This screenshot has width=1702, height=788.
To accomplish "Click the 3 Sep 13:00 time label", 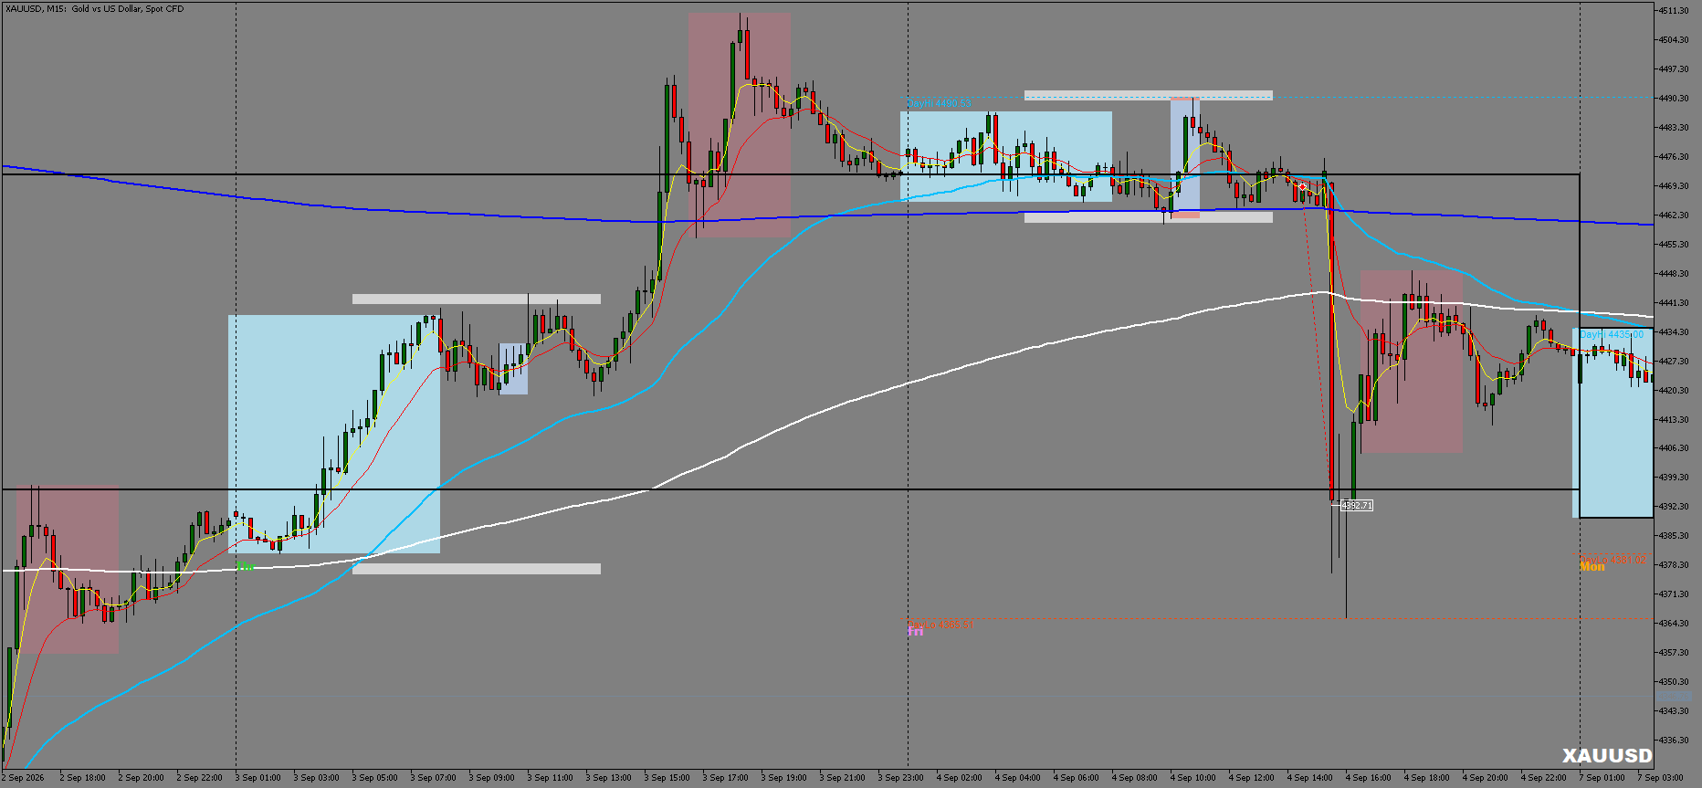I will point(608,778).
